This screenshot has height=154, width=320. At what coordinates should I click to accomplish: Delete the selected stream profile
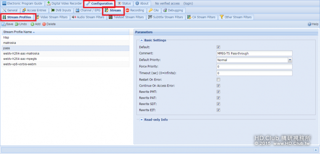tap(49, 24)
